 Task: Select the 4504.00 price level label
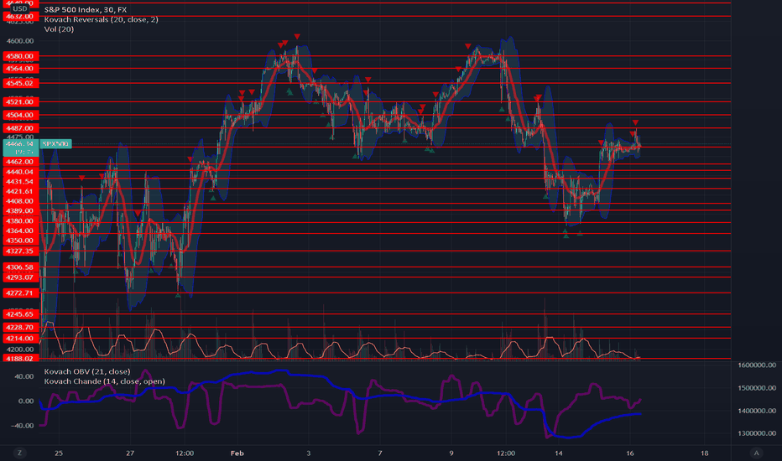tap(20, 115)
